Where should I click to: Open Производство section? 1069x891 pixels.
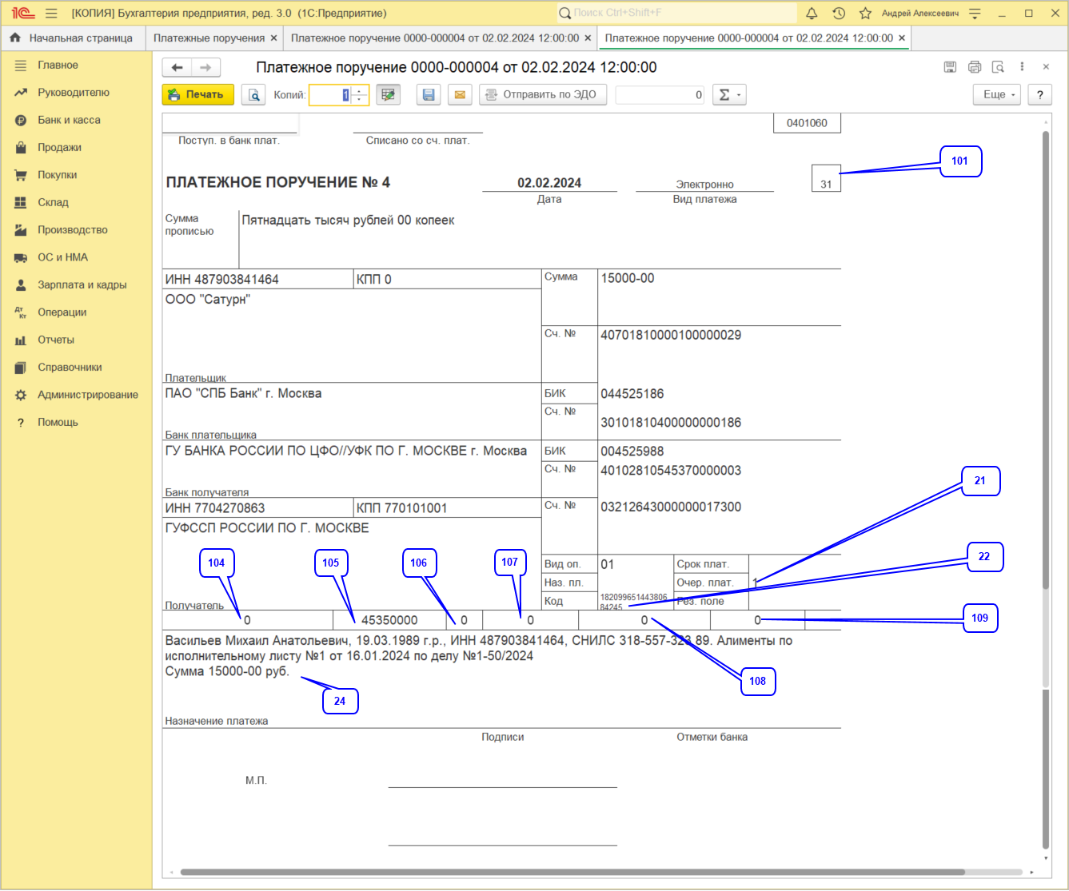tap(76, 230)
